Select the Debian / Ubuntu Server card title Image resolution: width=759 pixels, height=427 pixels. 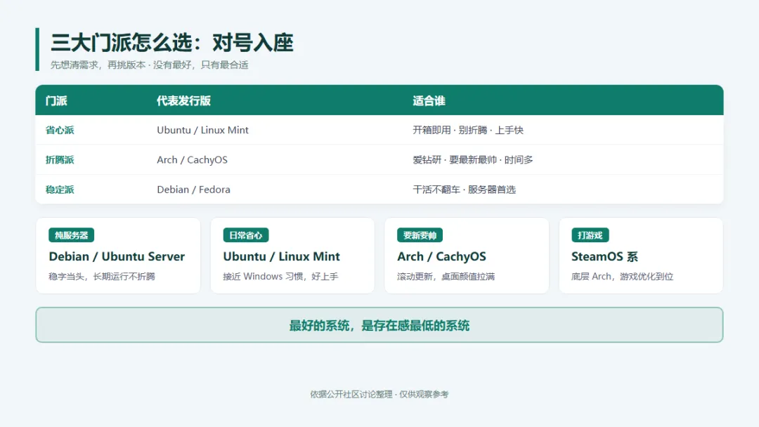tap(117, 256)
